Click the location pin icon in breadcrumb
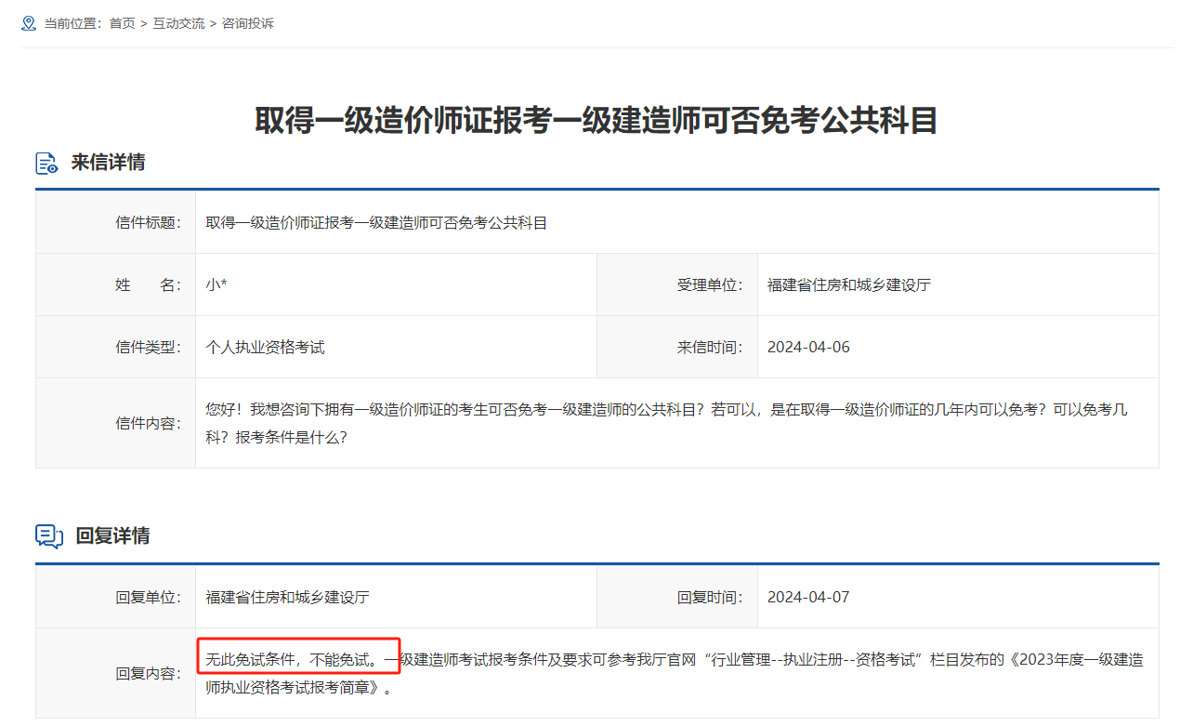 (29, 23)
